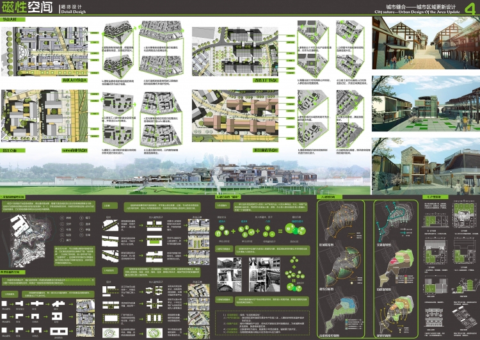The width and height of the screenshot is (480, 340).
Task: Open the riverfront elevation panorama image
Action: pos(185,174)
